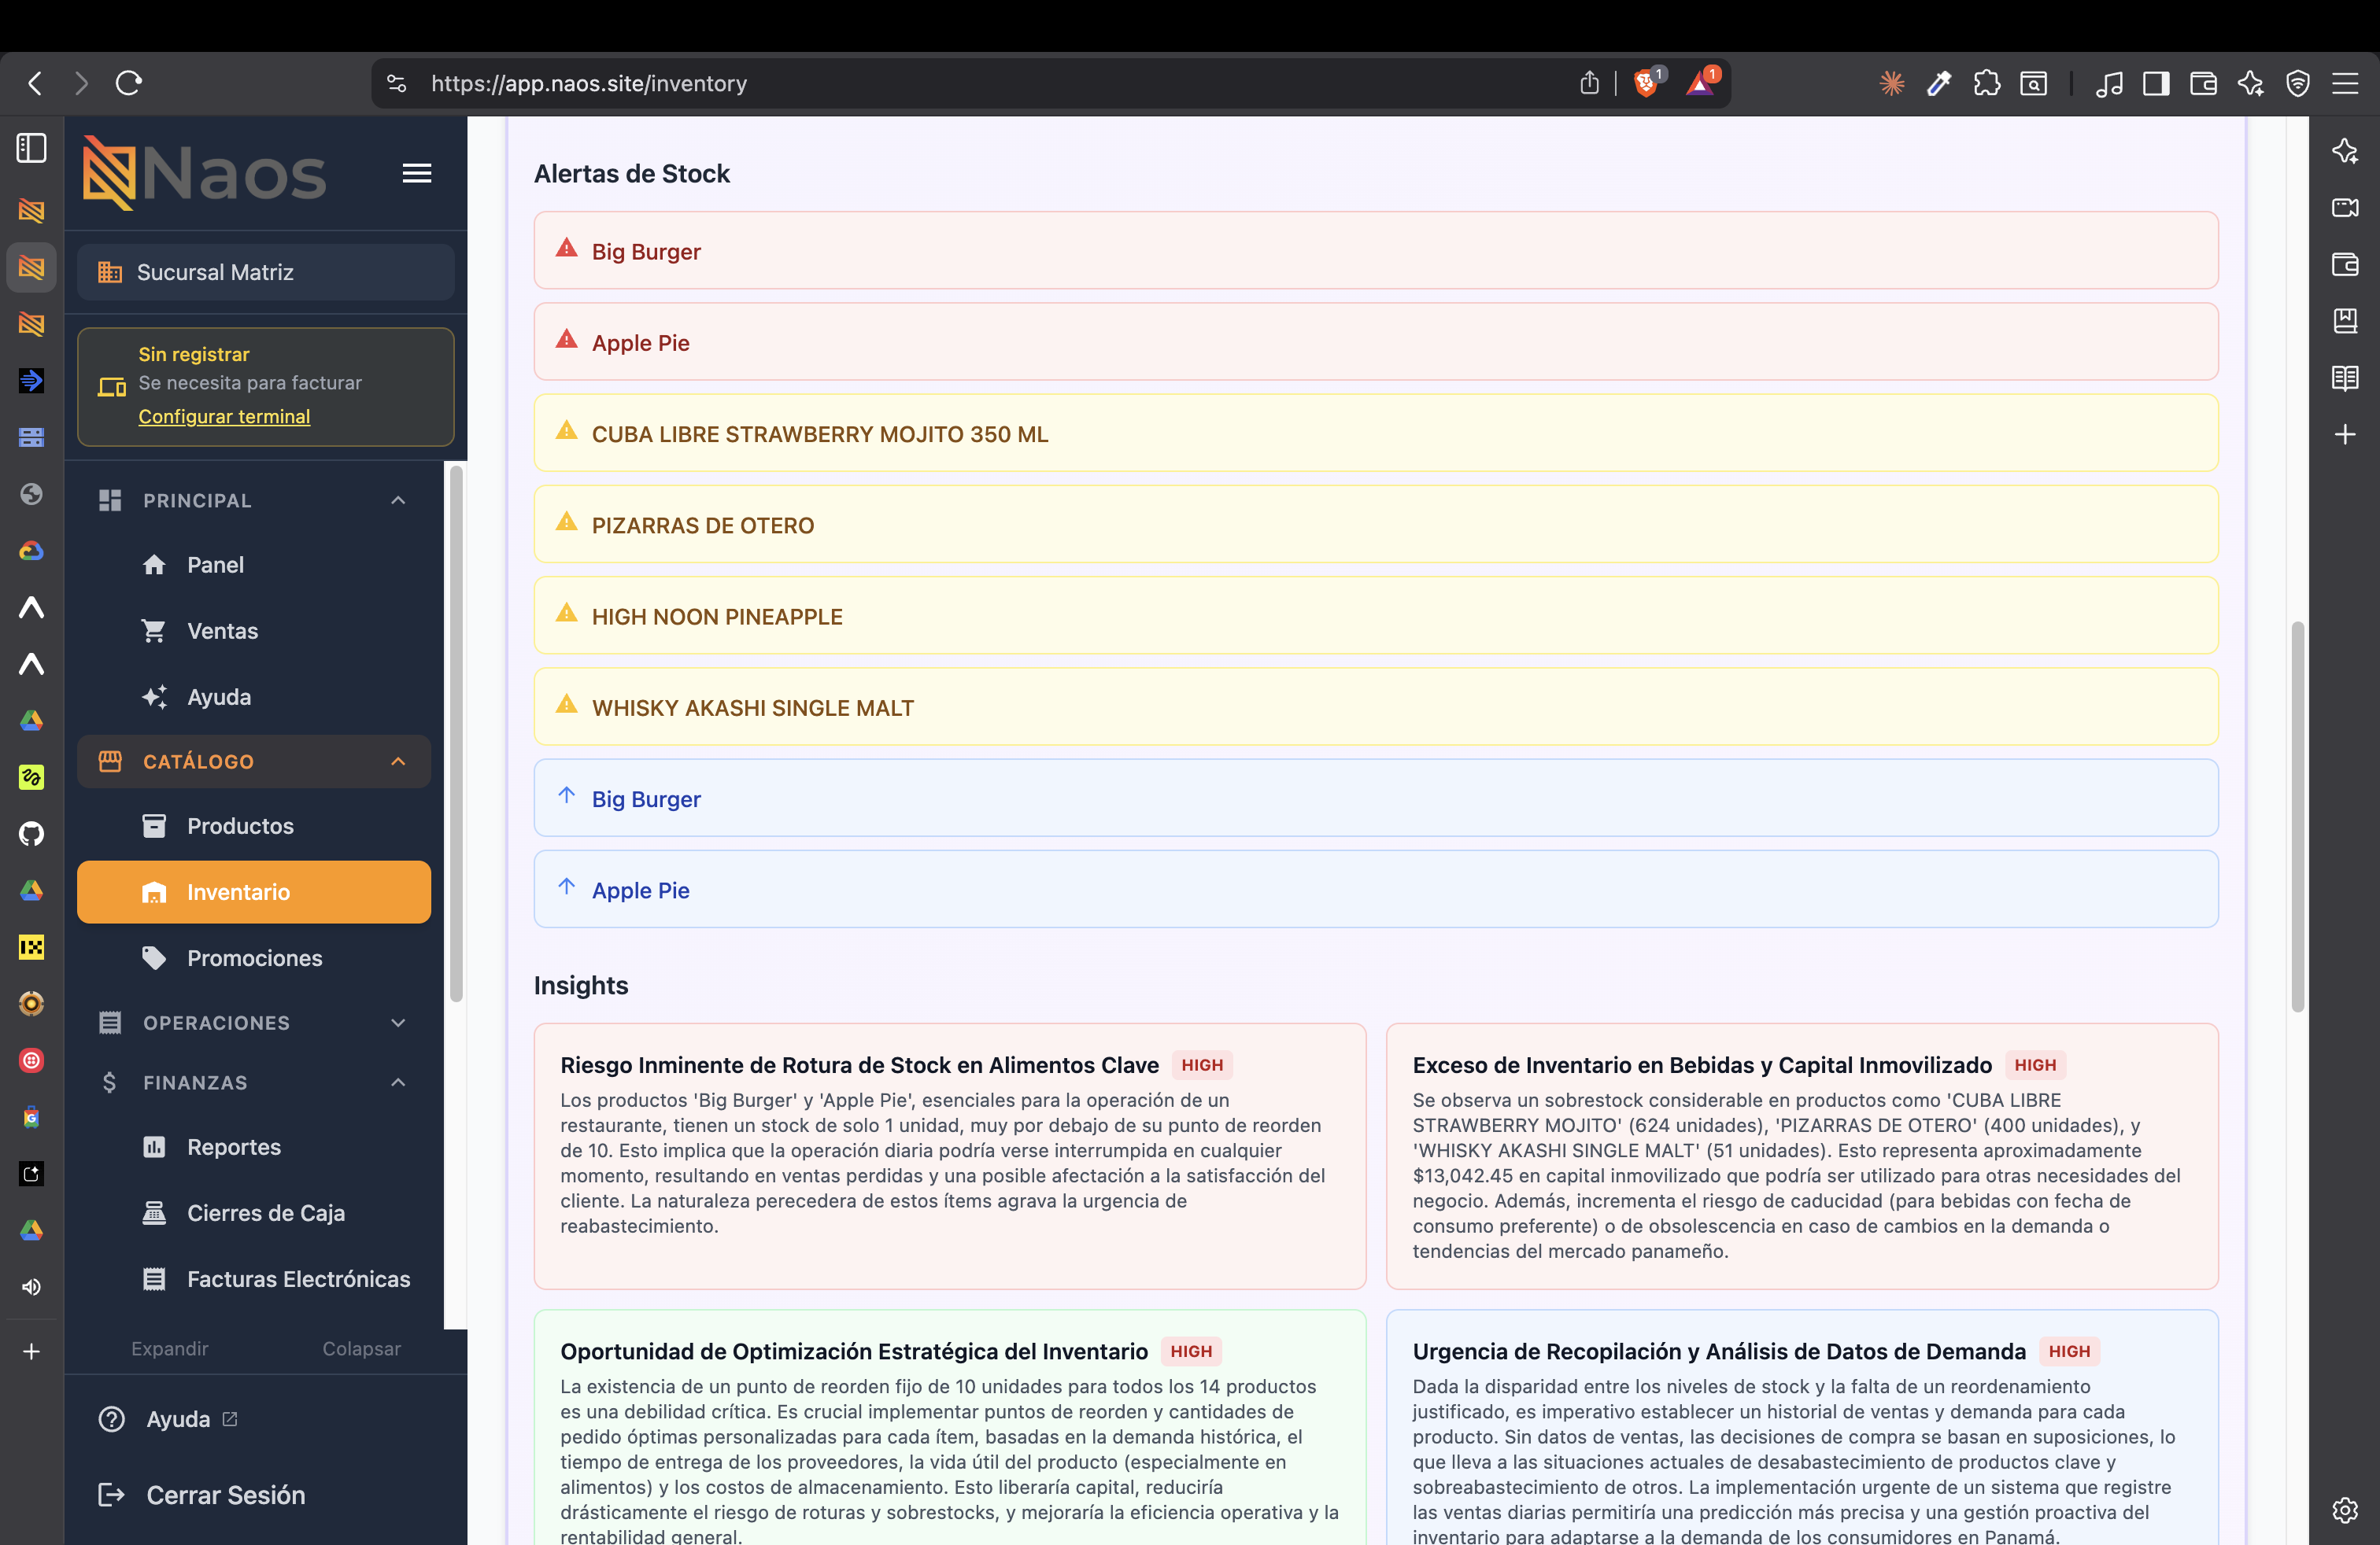Open the GitHub vertical tab
The width and height of the screenshot is (2380, 1545).
point(31,833)
